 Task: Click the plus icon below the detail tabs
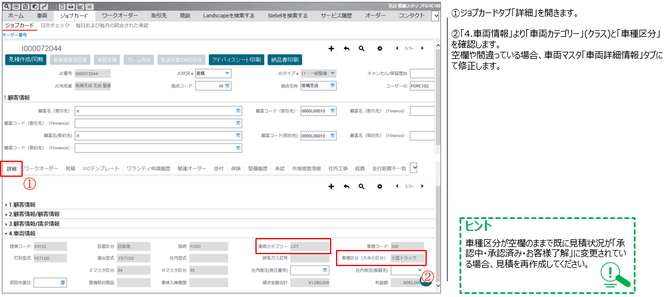pos(331,186)
